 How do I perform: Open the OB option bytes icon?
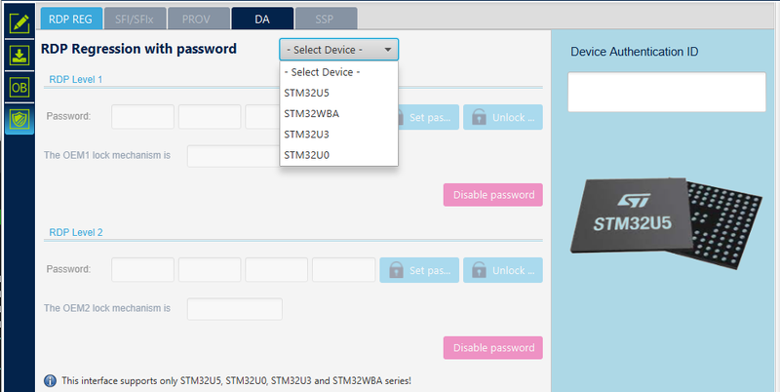coord(19,88)
